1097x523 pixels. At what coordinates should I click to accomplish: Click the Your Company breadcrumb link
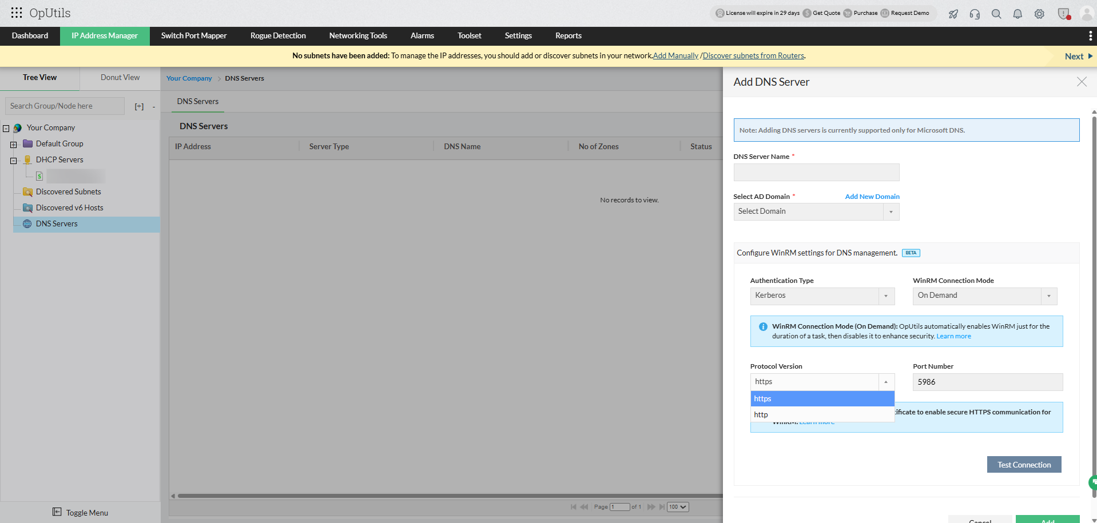coord(189,78)
